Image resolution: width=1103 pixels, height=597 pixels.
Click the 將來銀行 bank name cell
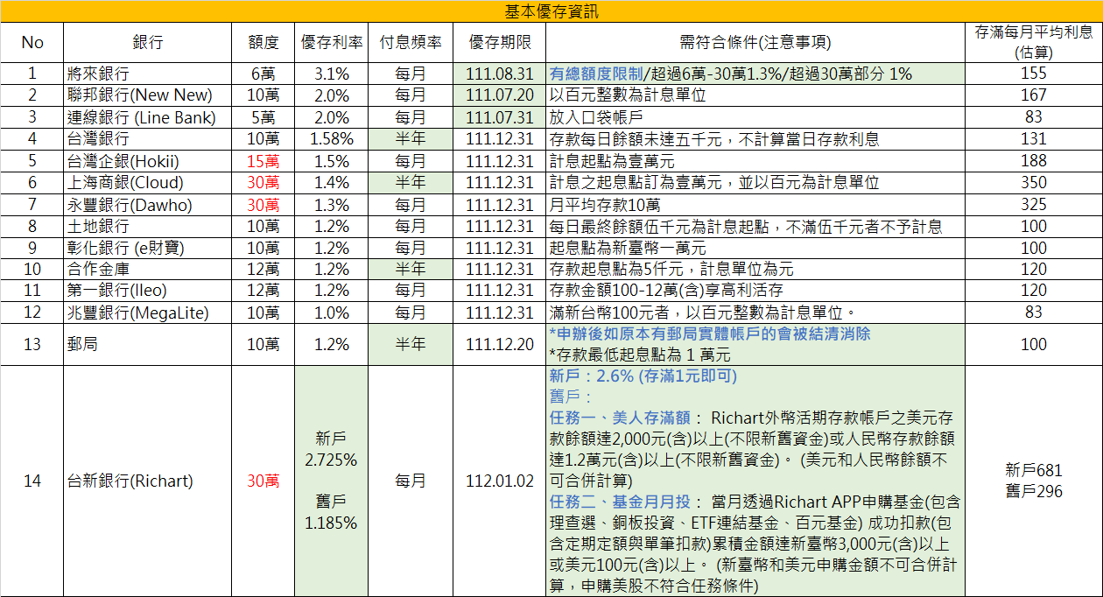[x=147, y=74]
